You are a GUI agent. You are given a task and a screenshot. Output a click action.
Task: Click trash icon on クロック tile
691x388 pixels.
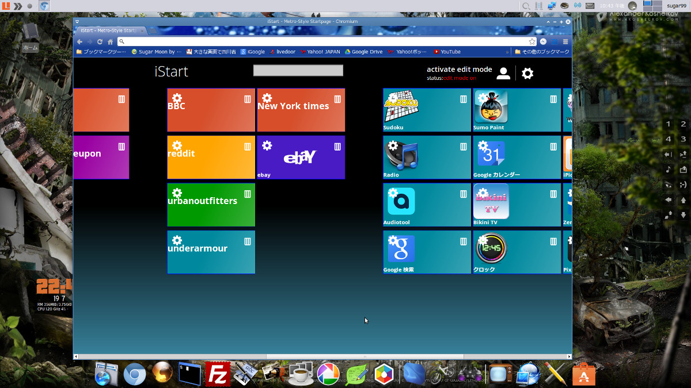[x=553, y=241]
